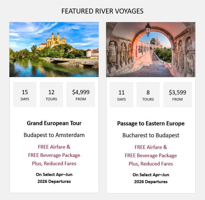Open the Passage to Eastern Europe title link
Viewport: 205px width, 200px height.
(x=151, y=123)
